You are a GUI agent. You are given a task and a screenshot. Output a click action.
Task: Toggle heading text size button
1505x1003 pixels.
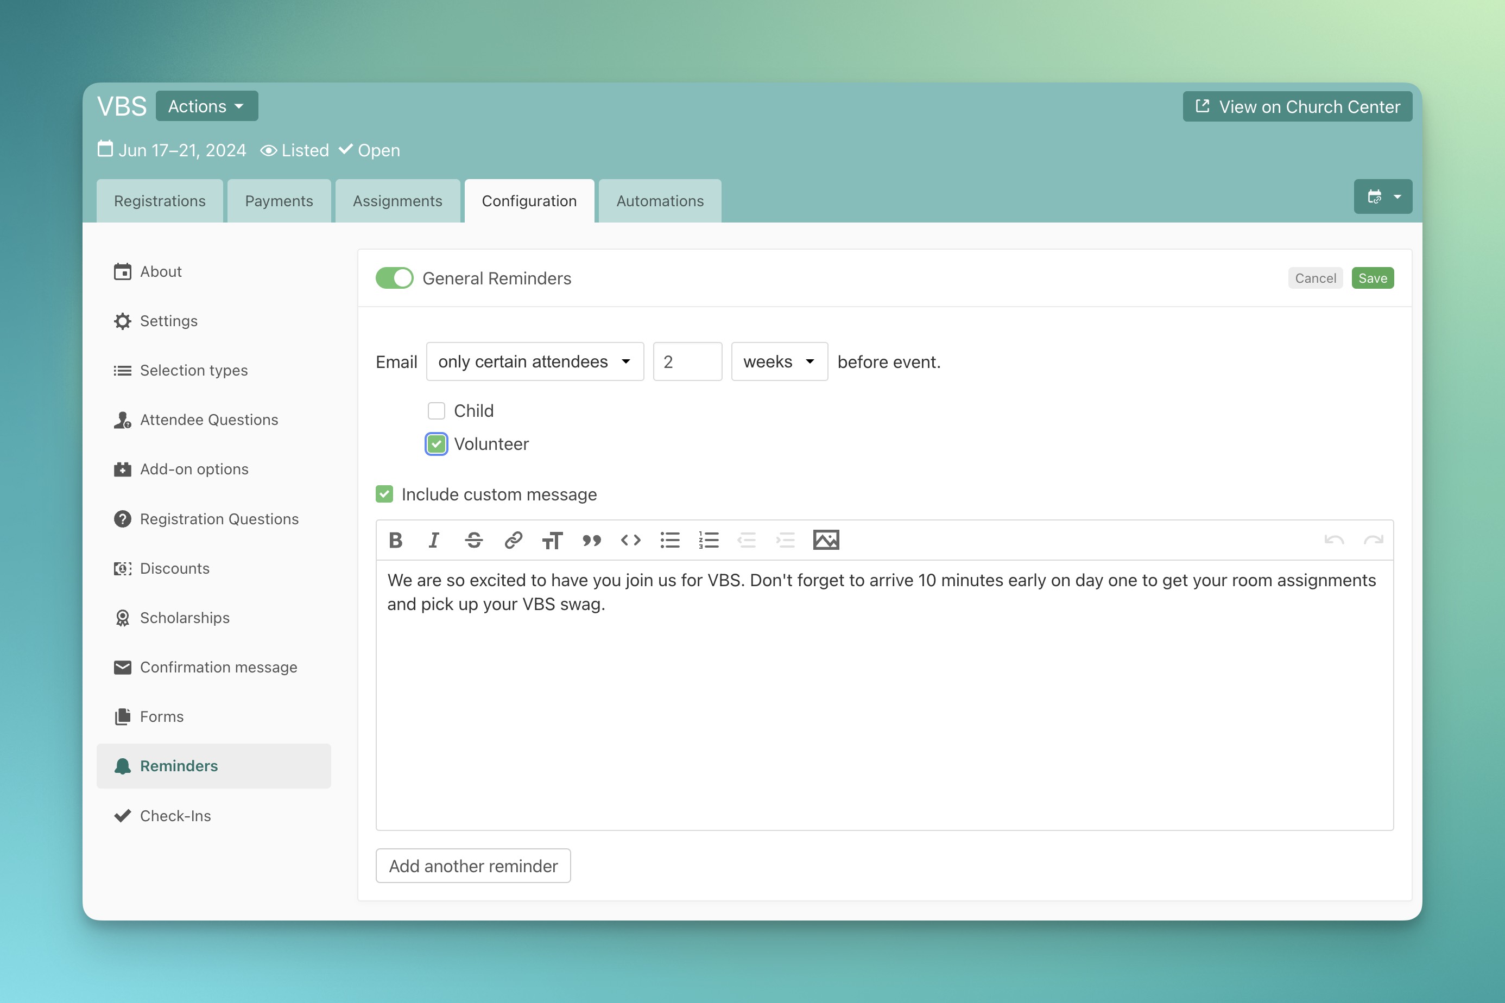pyautogui.click(x=552, y=541)
